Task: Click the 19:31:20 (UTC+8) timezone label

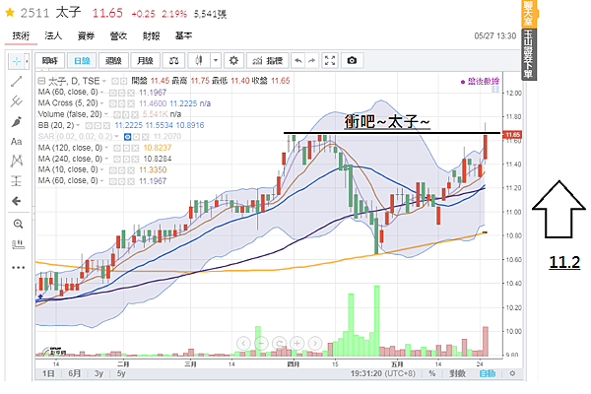Action: click(x=382, y=373)
